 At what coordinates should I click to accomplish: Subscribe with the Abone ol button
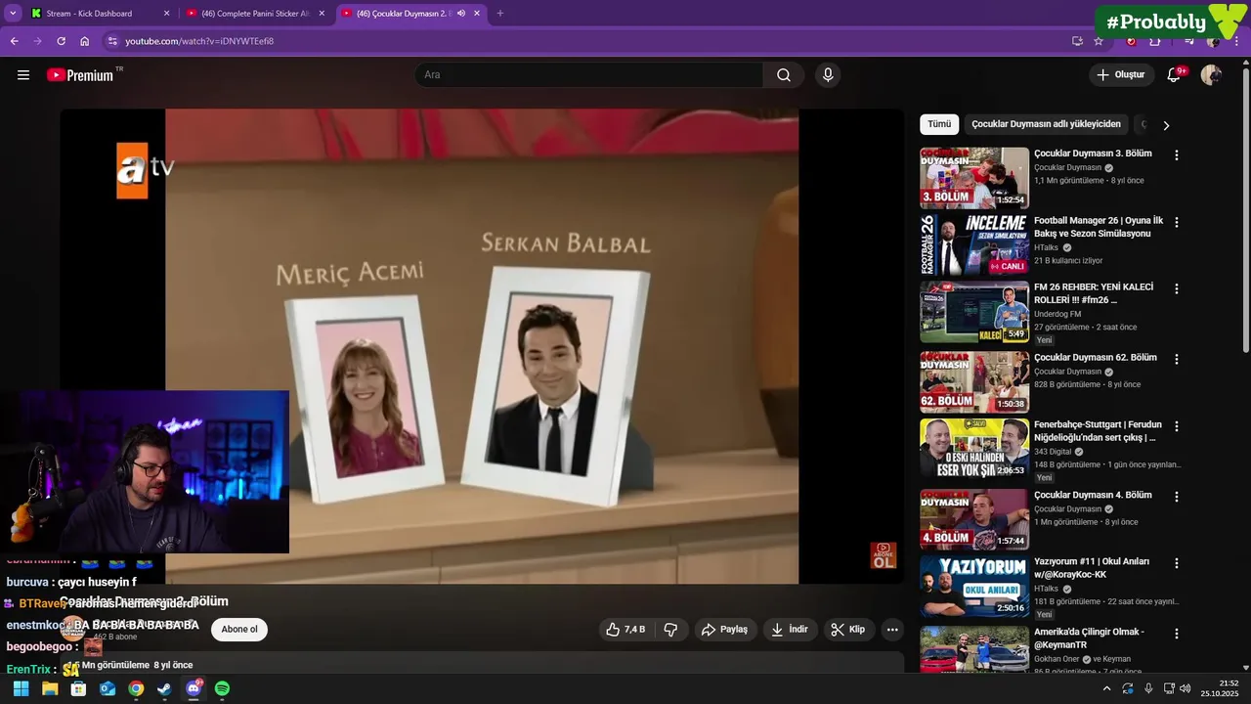(239, 630)
